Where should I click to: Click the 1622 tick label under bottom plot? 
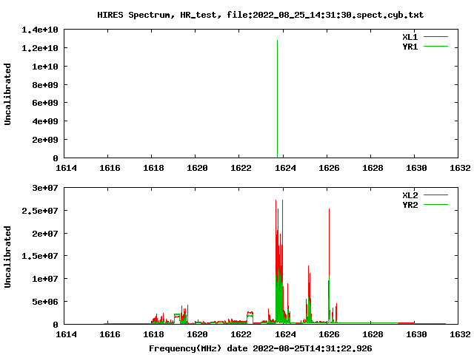pos(241,334)
